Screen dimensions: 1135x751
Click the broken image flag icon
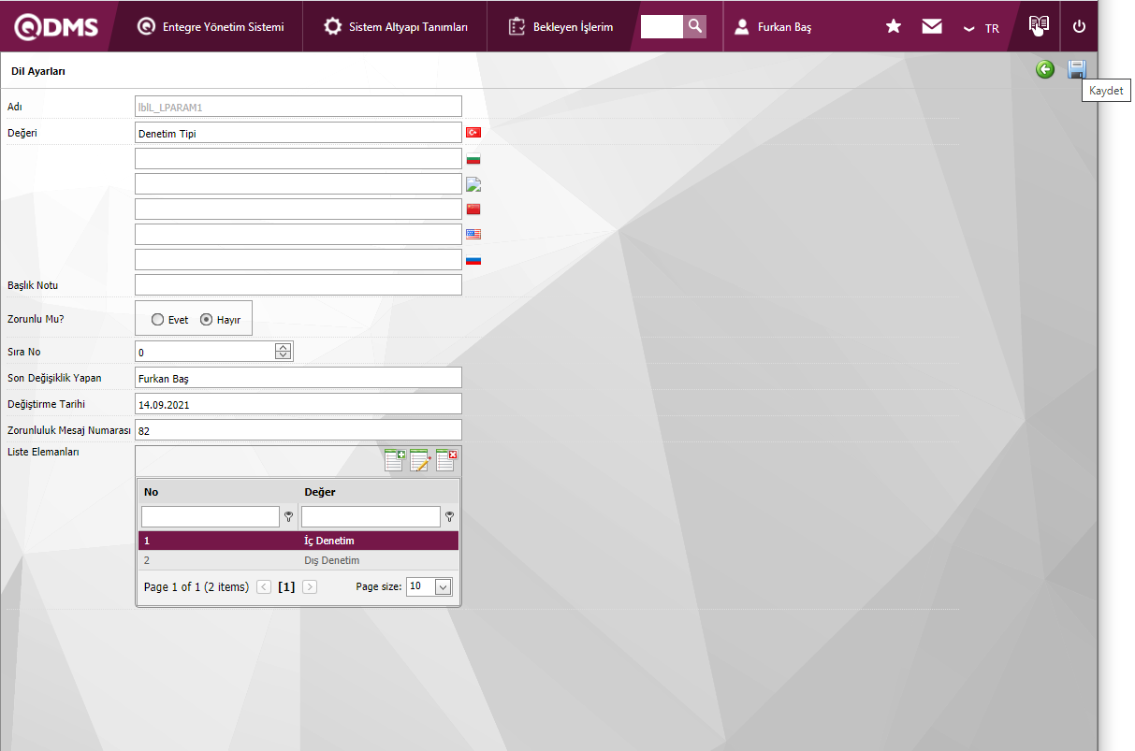473,184
